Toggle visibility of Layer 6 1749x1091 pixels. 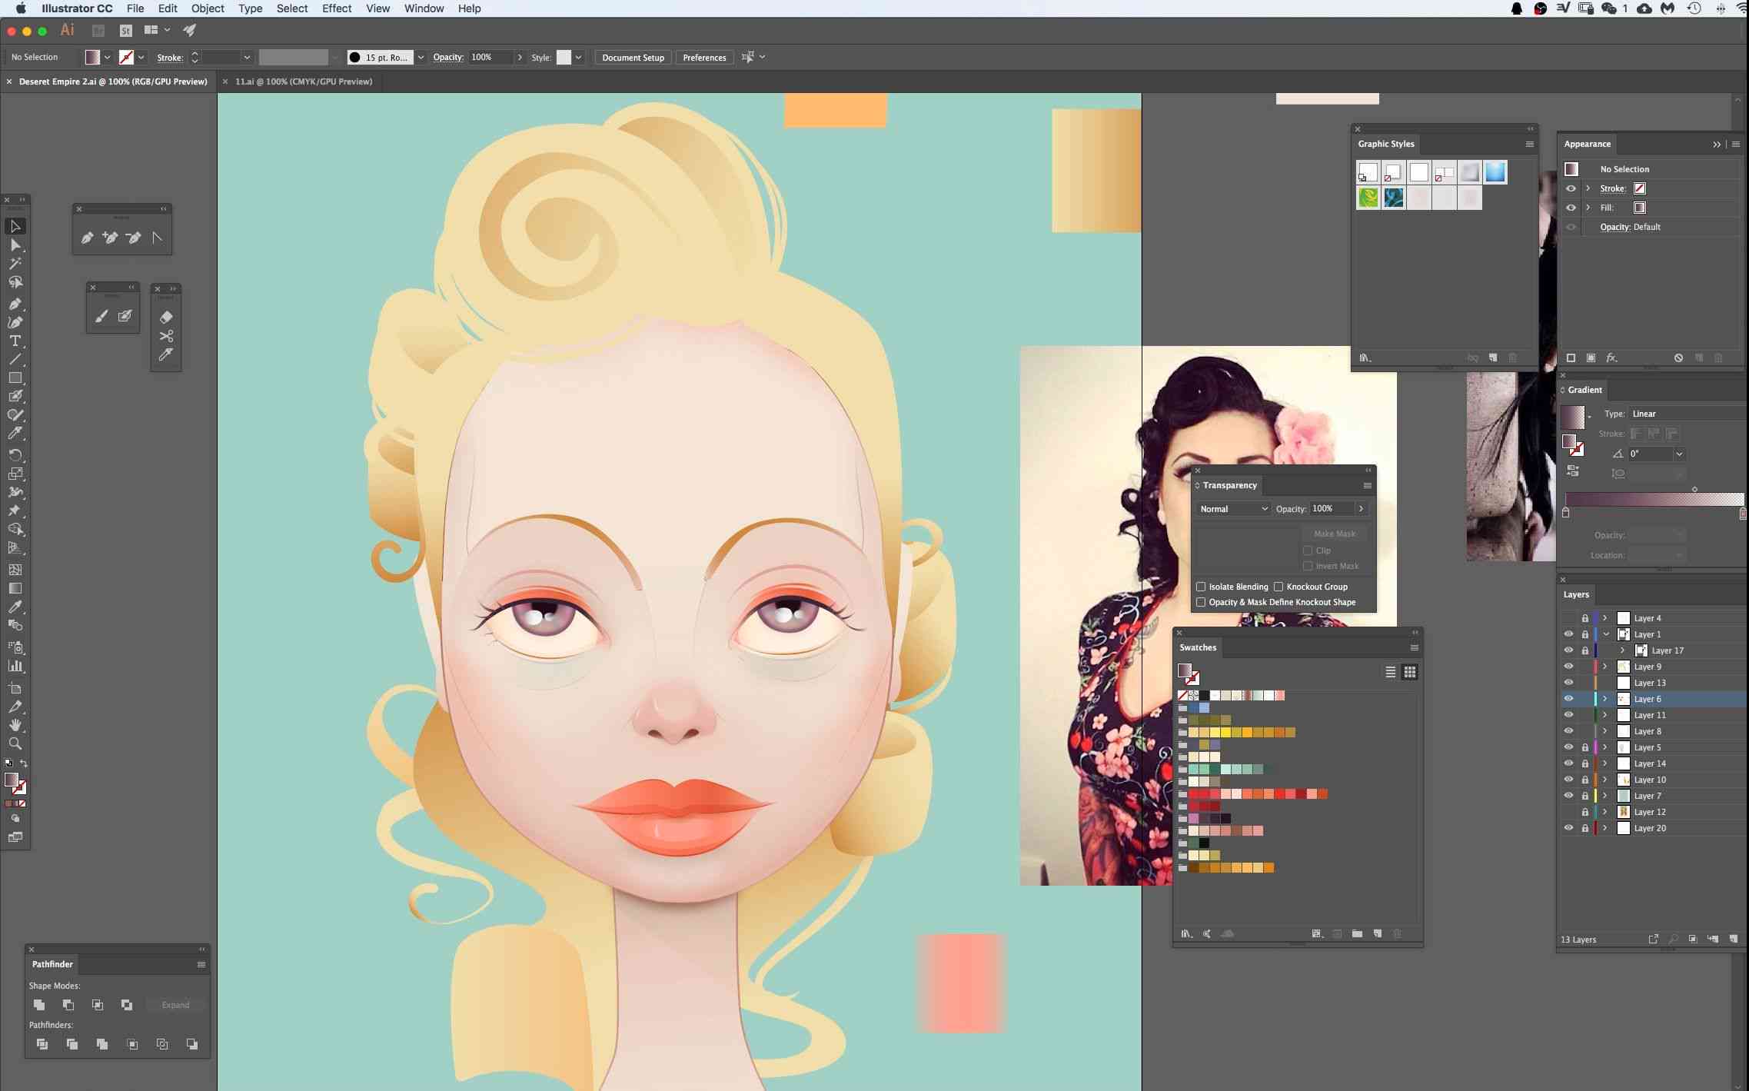tap(1568, 697)
